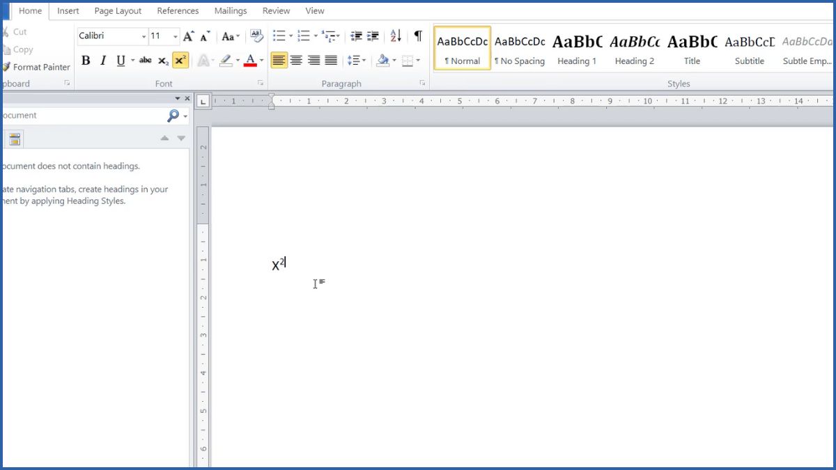
Task: Open the Text Effects glowing A
Action: coord(204,61)
